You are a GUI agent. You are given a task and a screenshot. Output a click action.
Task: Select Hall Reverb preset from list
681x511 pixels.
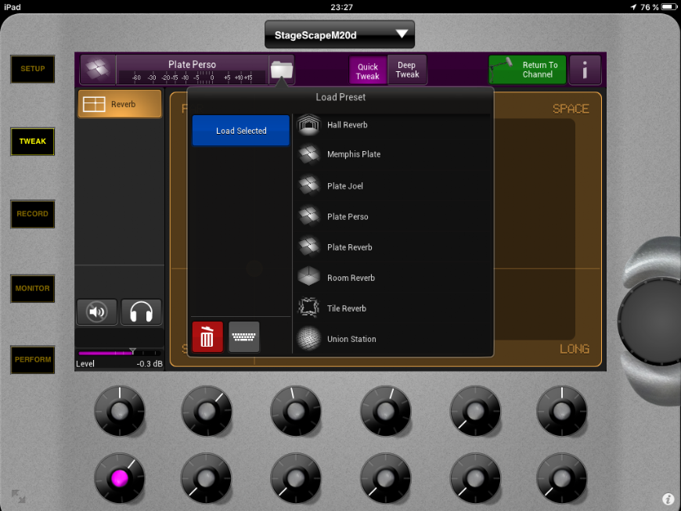pos(347,125)
